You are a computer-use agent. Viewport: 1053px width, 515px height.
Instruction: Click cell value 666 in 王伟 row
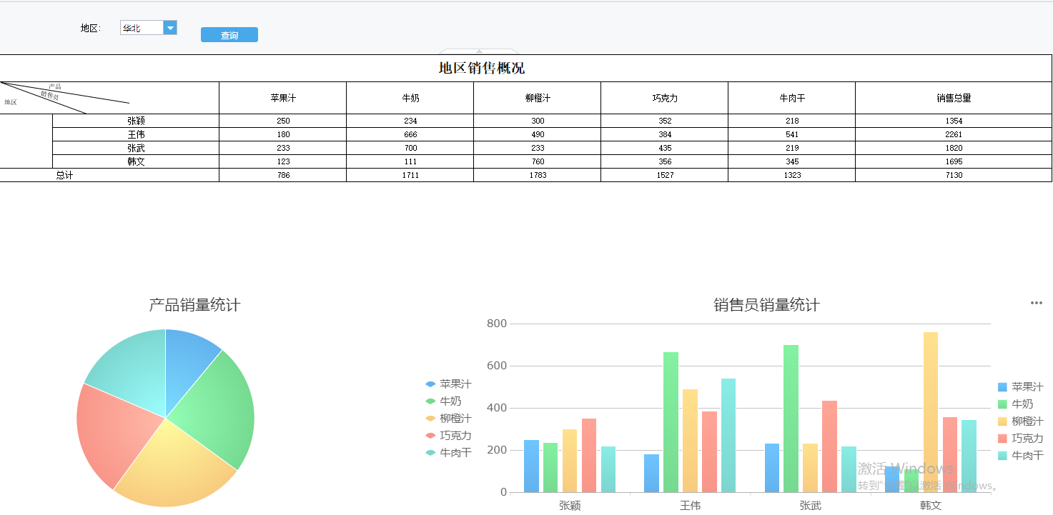pos(410,134)
